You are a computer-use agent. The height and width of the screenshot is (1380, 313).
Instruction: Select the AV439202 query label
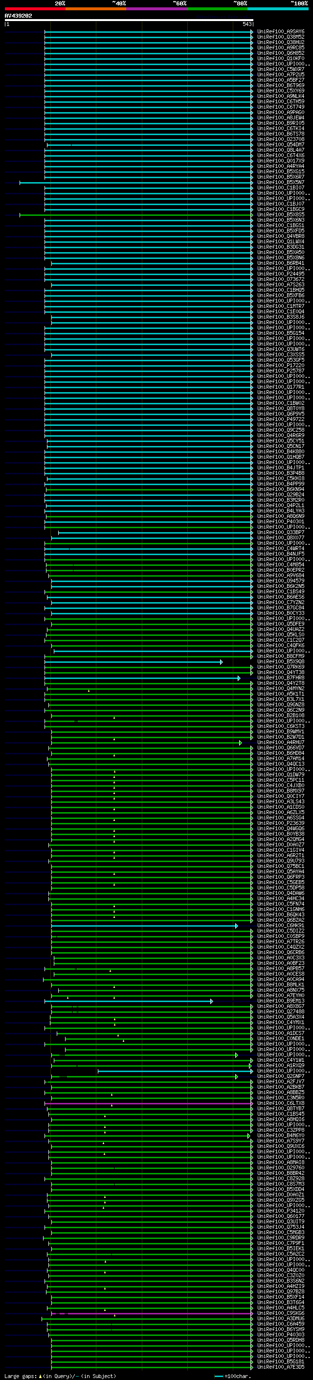point(18,16)
